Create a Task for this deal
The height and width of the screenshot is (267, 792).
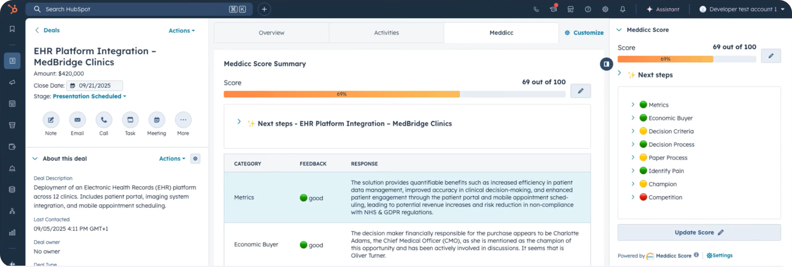(x=130, y=120)
